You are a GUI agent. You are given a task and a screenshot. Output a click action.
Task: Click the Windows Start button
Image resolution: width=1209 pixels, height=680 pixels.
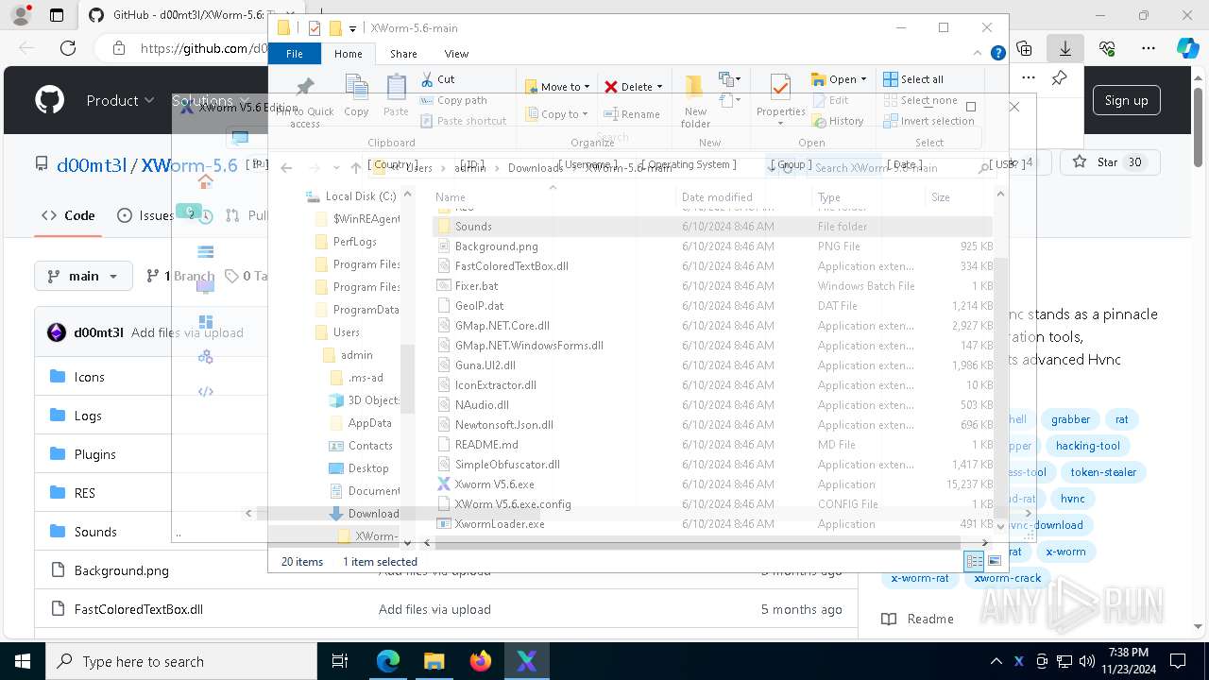point(23,661)
